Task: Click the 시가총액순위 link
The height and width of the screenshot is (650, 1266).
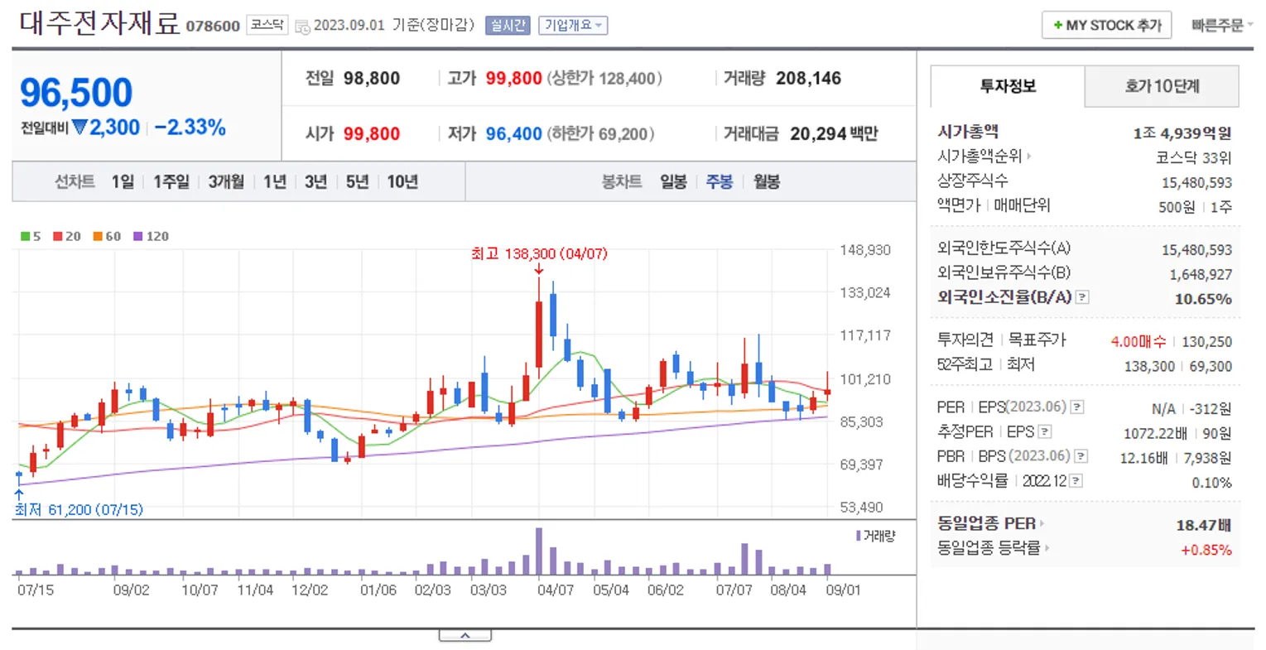Action: pyautogui.click(x=979, y=156)
